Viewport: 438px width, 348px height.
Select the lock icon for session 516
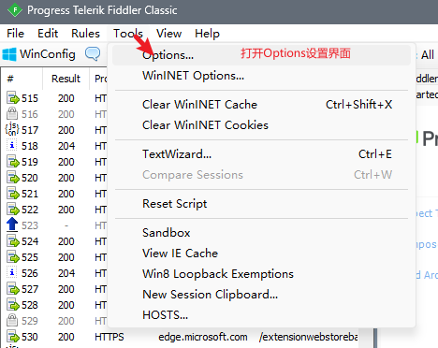(x=12, y=113)
